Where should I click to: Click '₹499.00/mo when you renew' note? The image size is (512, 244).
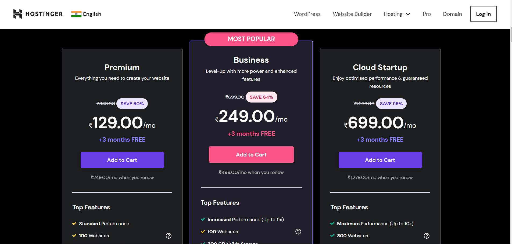251,172
